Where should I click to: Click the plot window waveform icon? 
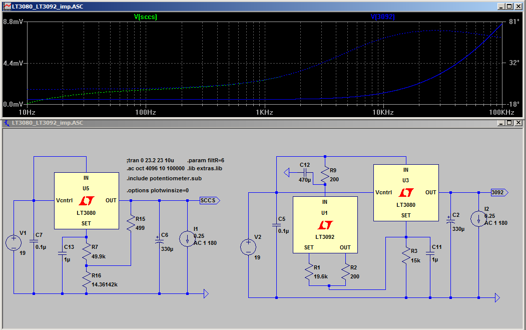point(7,7)
